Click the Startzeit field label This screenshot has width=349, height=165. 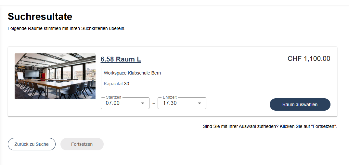(x=114, y=97)
